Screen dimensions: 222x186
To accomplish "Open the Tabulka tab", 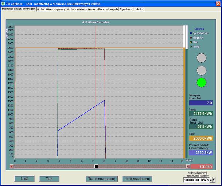I will pos(139,9).
